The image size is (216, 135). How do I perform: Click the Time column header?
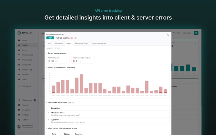[x=54, y=134]
